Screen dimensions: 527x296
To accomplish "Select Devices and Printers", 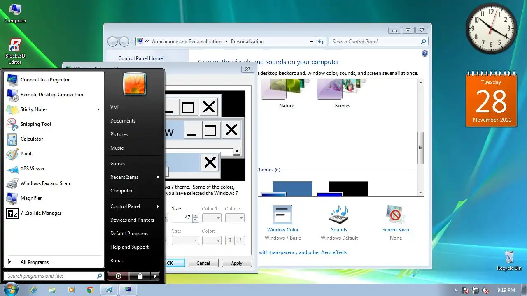I will (135, 220).
